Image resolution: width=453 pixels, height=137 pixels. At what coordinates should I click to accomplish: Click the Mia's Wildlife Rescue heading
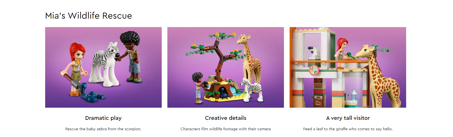(x=89, y=16)
